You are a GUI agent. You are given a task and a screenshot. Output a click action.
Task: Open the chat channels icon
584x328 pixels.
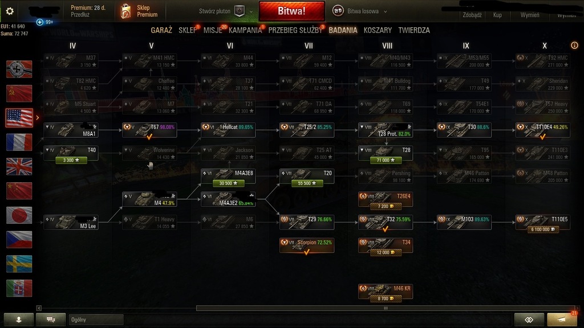(x=51, y=319)
